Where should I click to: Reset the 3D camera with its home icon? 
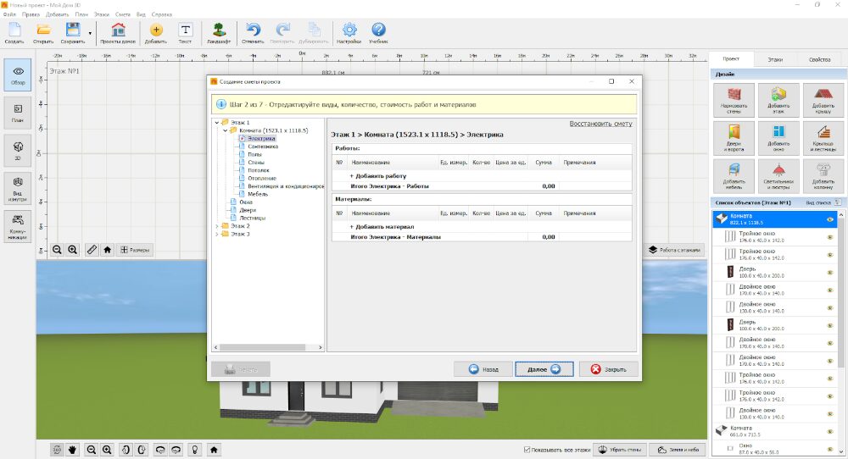pos(214,450)
